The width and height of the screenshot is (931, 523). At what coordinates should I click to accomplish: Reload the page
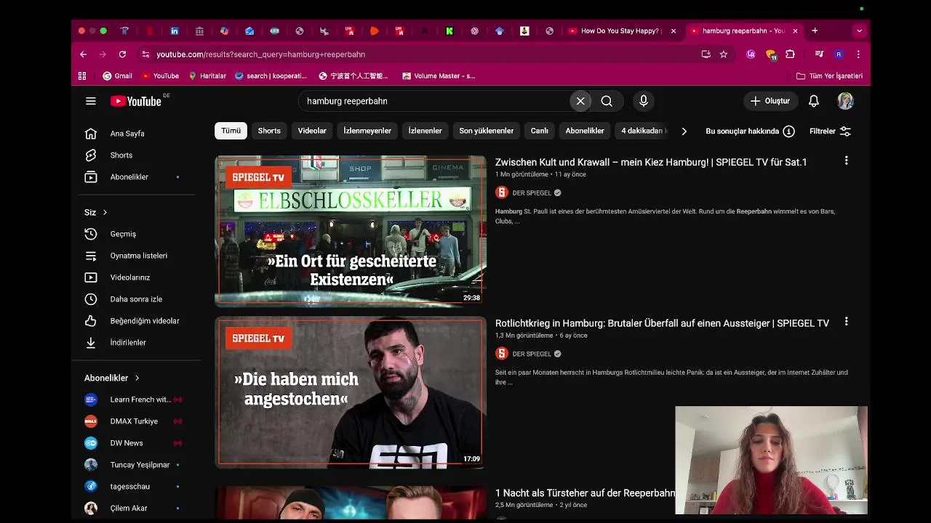tap(122, 54)
